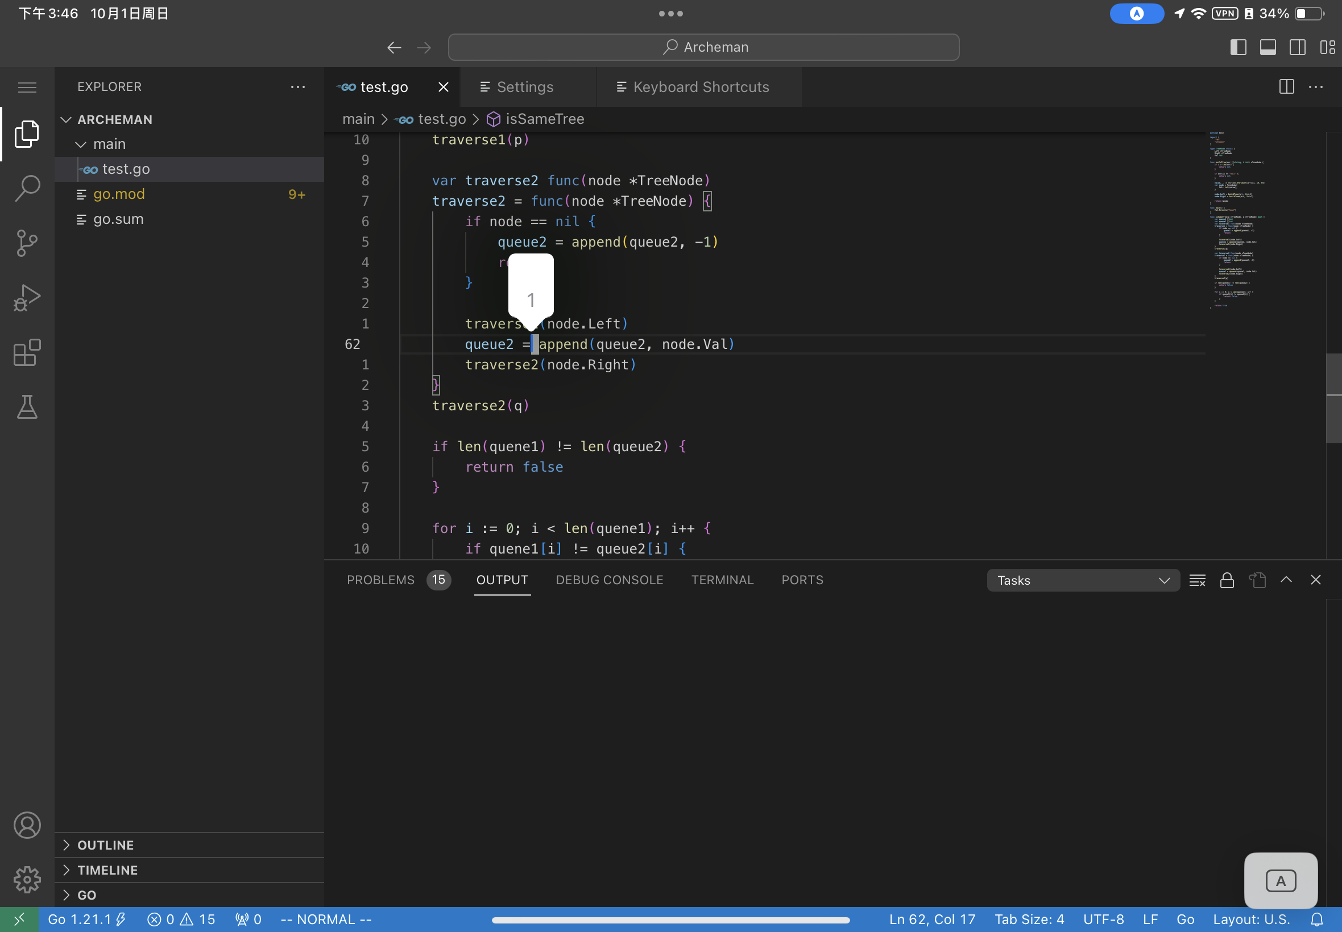Go back with the left arrow

pyautogui.click(x=395, y=47)
